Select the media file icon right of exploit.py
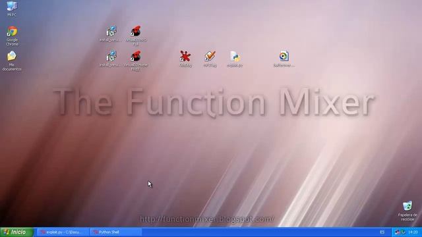422x237 pixels. pyautogui.click(x=284, y=59)
